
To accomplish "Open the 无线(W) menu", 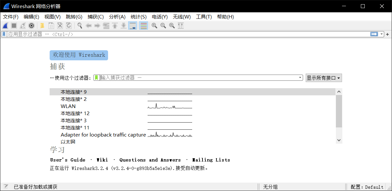I will [182, 17].
